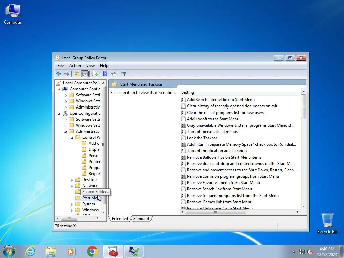
Task: Click the muted volume tray icon
Action: coord(310,252)
